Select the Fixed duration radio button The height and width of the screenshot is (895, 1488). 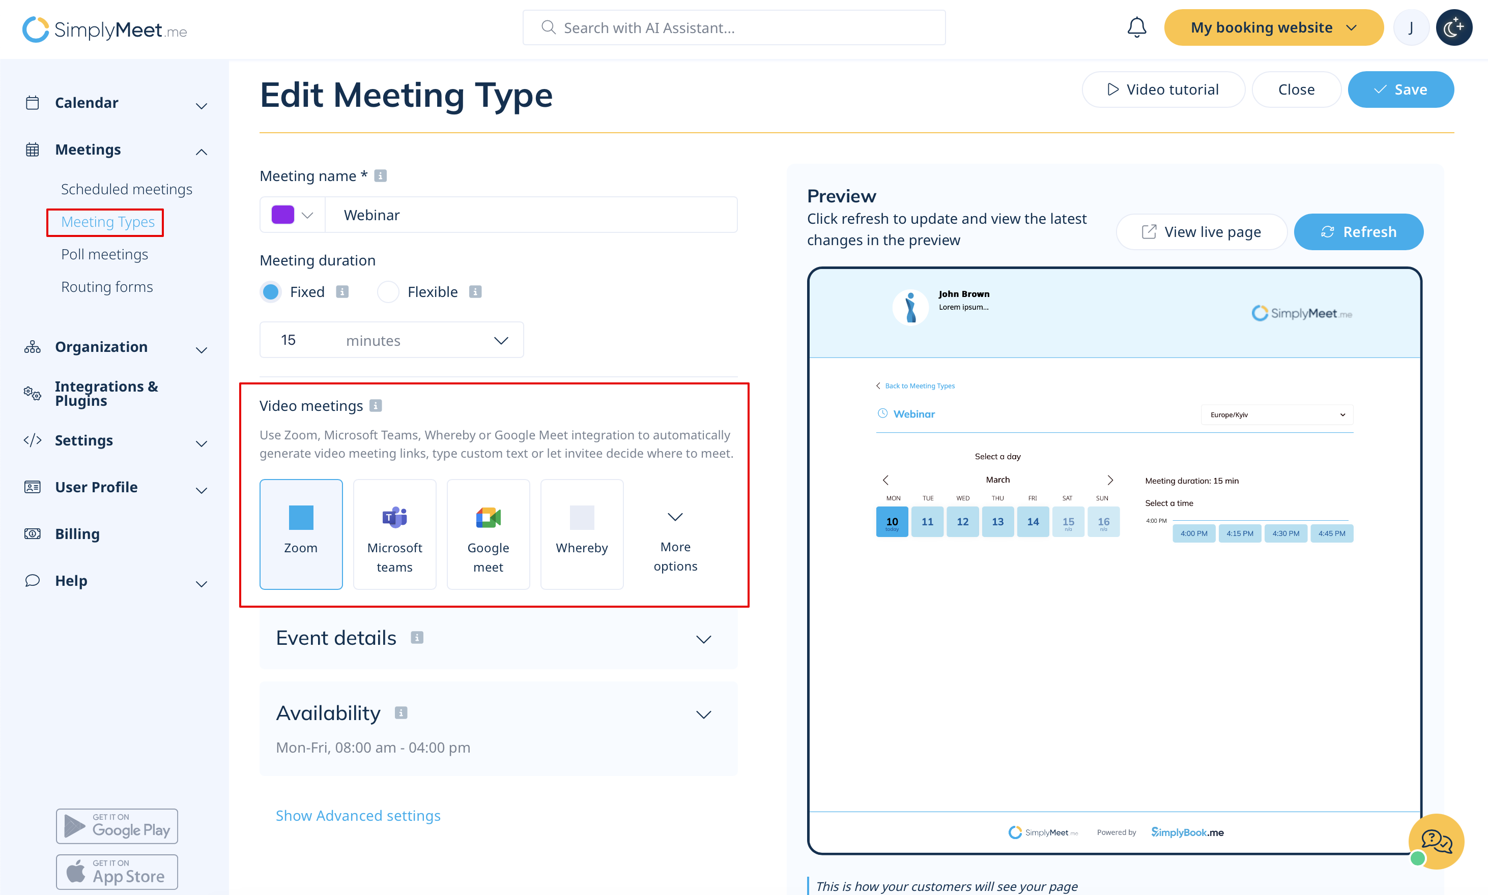click(271, 292)
